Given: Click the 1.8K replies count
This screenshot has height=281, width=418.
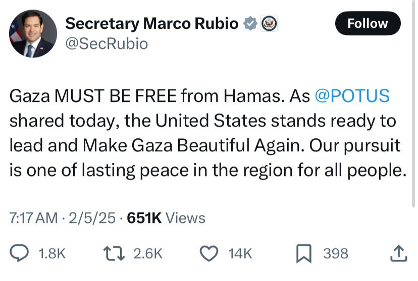Looking at the screenshot, I should pos(53,253).
